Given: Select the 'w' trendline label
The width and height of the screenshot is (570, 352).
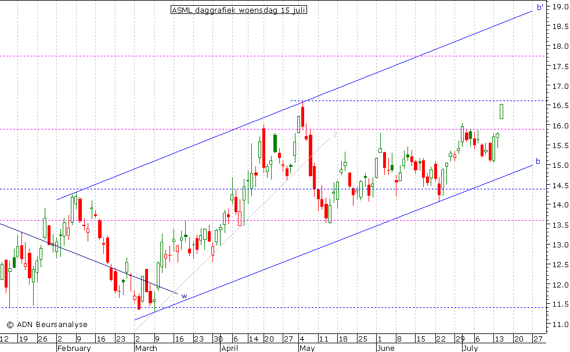Looking at the screenshot, I should (184, 296).
